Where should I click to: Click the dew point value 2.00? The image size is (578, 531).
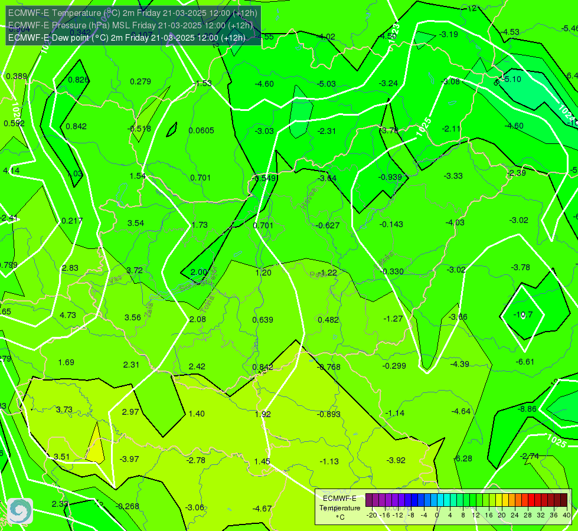199,273
